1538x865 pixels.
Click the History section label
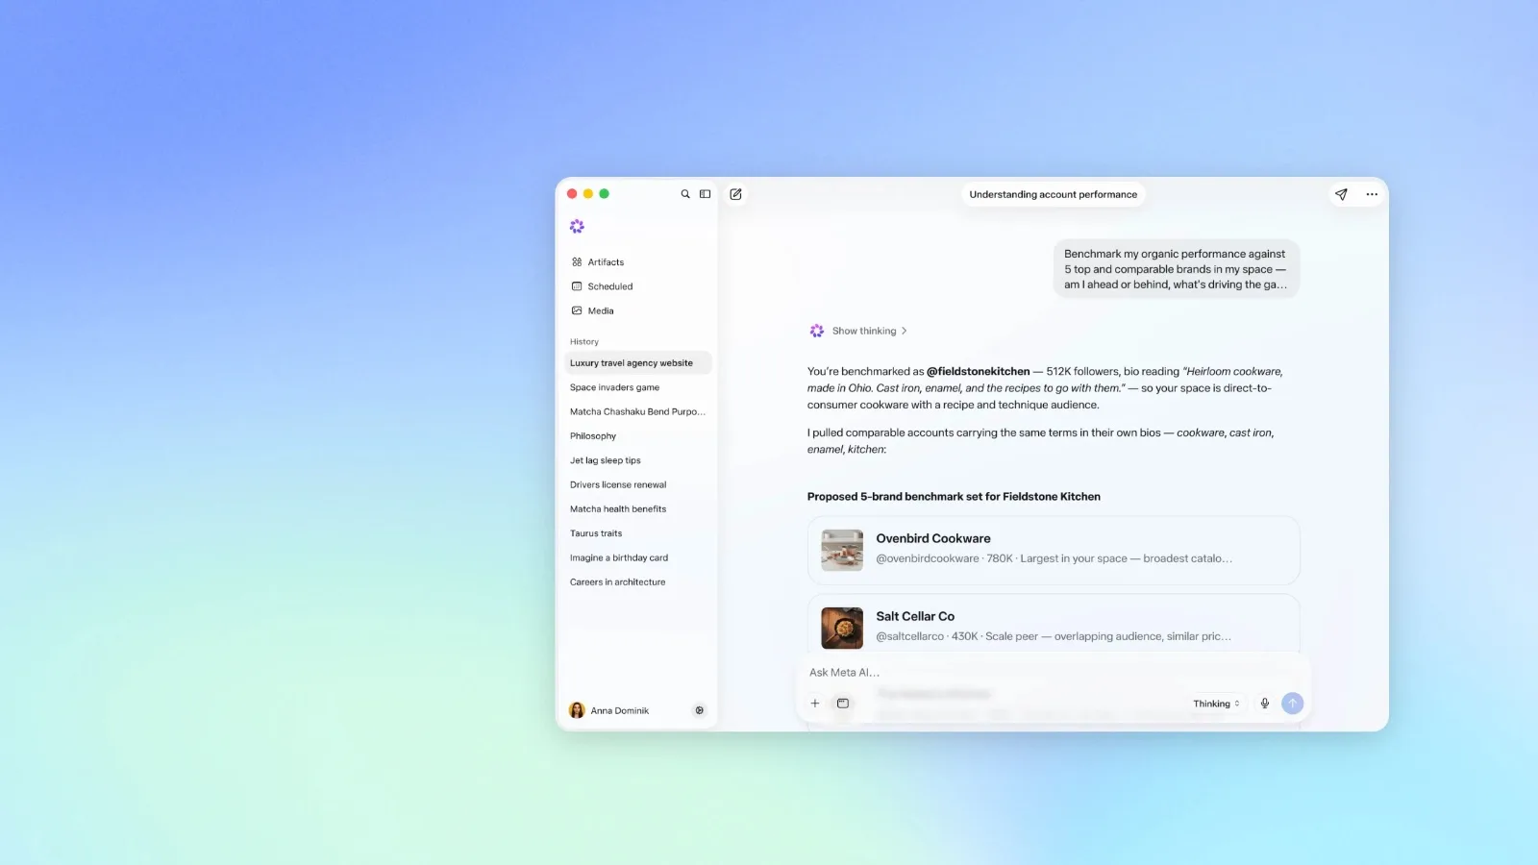coord(584,342)
